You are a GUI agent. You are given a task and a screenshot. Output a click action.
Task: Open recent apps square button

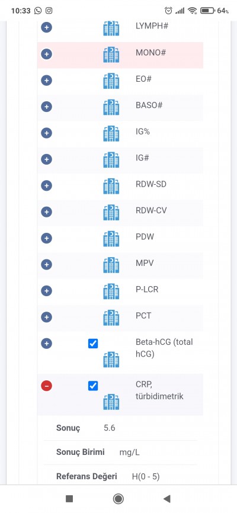(x=69, y=499)
